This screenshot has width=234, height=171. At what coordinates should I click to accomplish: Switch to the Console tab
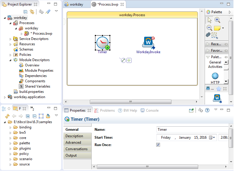point(150,110)
